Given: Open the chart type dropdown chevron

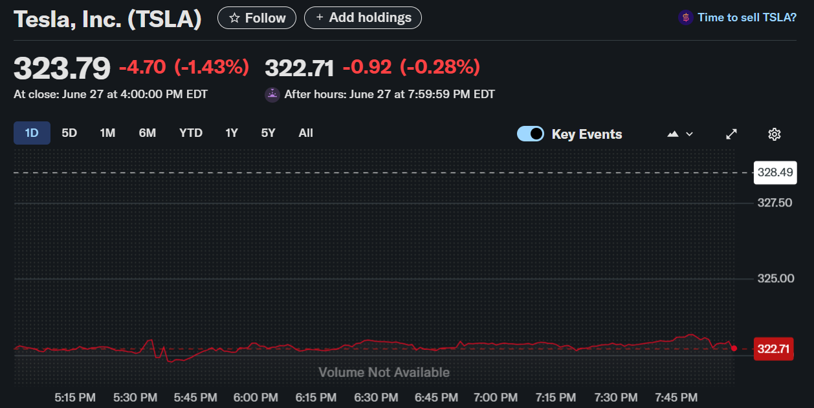Looking at the screenshot, I should click(689, 134).
